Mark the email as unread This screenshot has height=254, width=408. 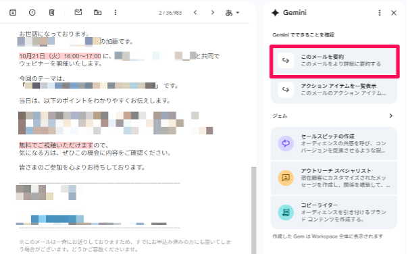(x=78, y=12)
